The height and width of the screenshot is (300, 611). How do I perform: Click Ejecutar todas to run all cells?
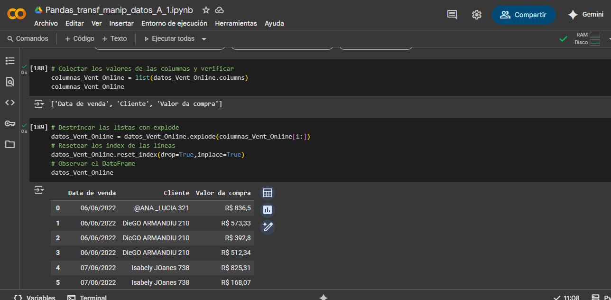pos(169,39)
